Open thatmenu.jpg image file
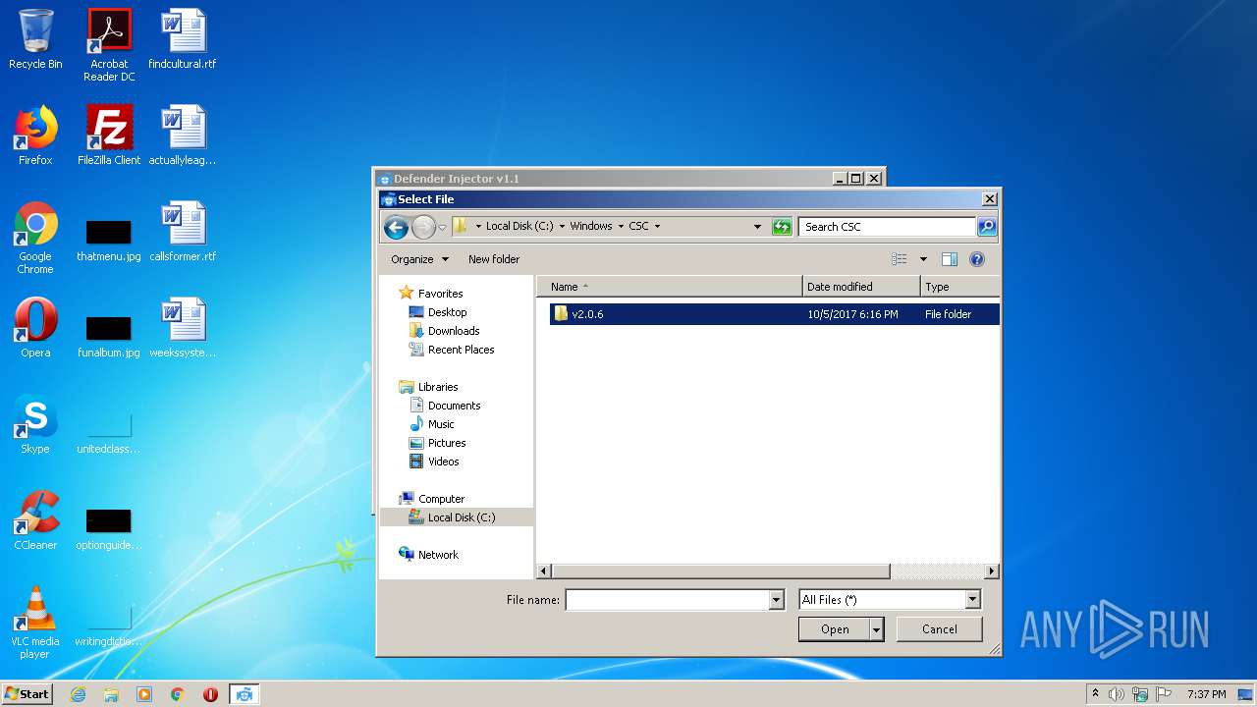This screenshot has height=707, width=1257. tap(109, 239)
